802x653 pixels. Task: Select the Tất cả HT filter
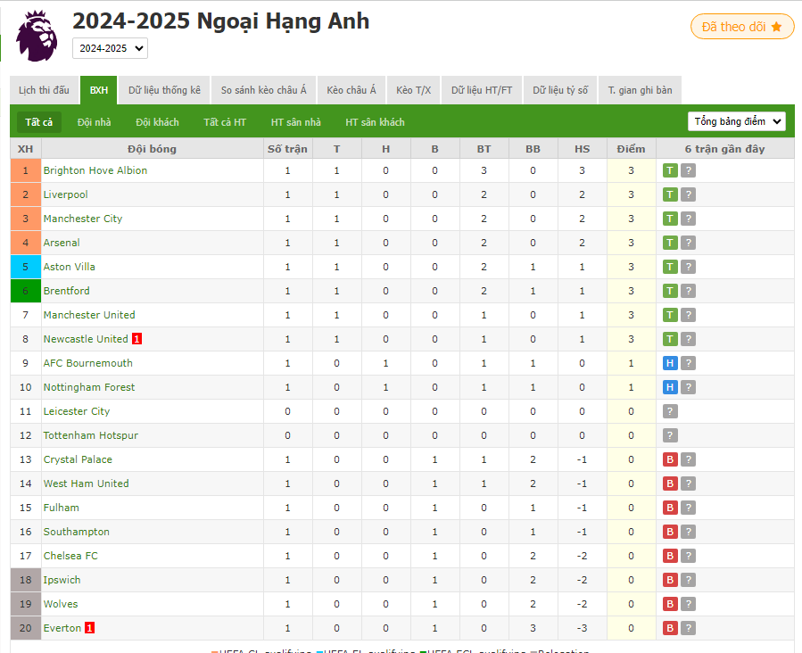click(225, 122)
